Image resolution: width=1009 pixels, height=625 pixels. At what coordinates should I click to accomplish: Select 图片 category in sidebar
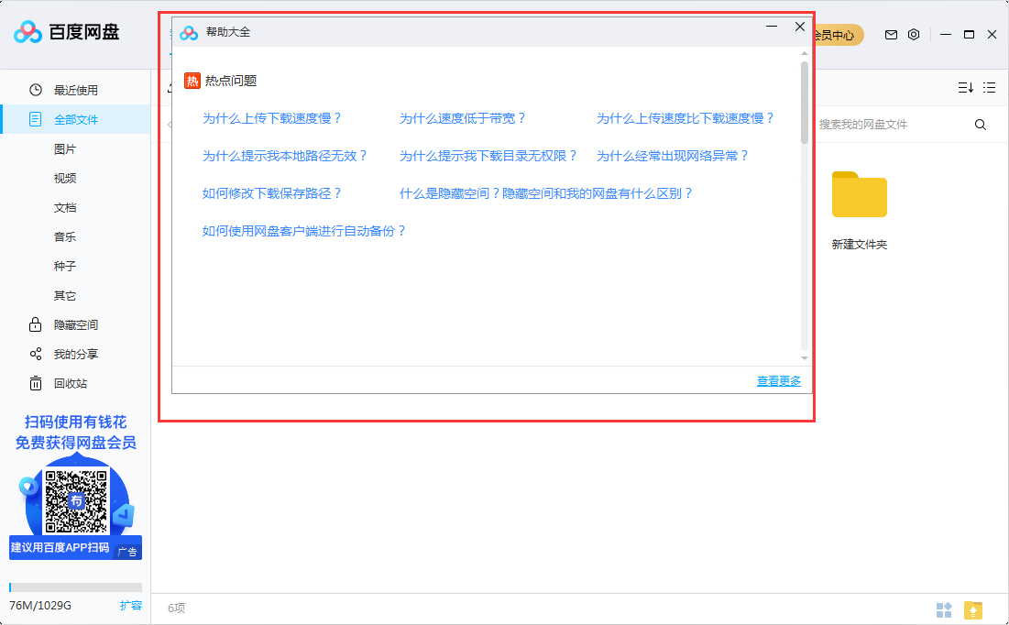pyautogui.click(x=65, y=148)
